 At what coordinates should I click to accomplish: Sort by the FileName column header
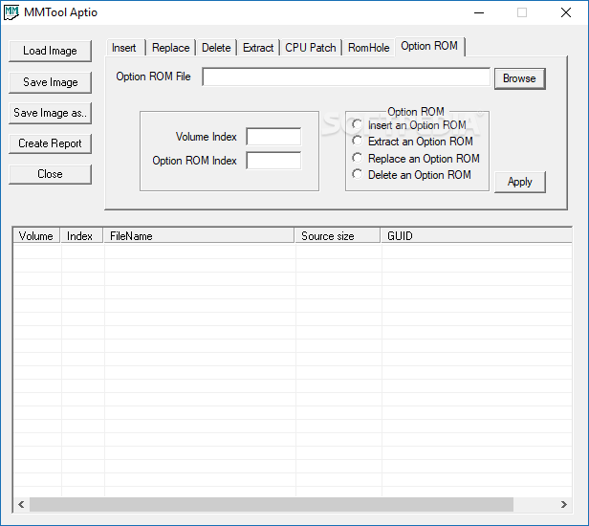199,236
